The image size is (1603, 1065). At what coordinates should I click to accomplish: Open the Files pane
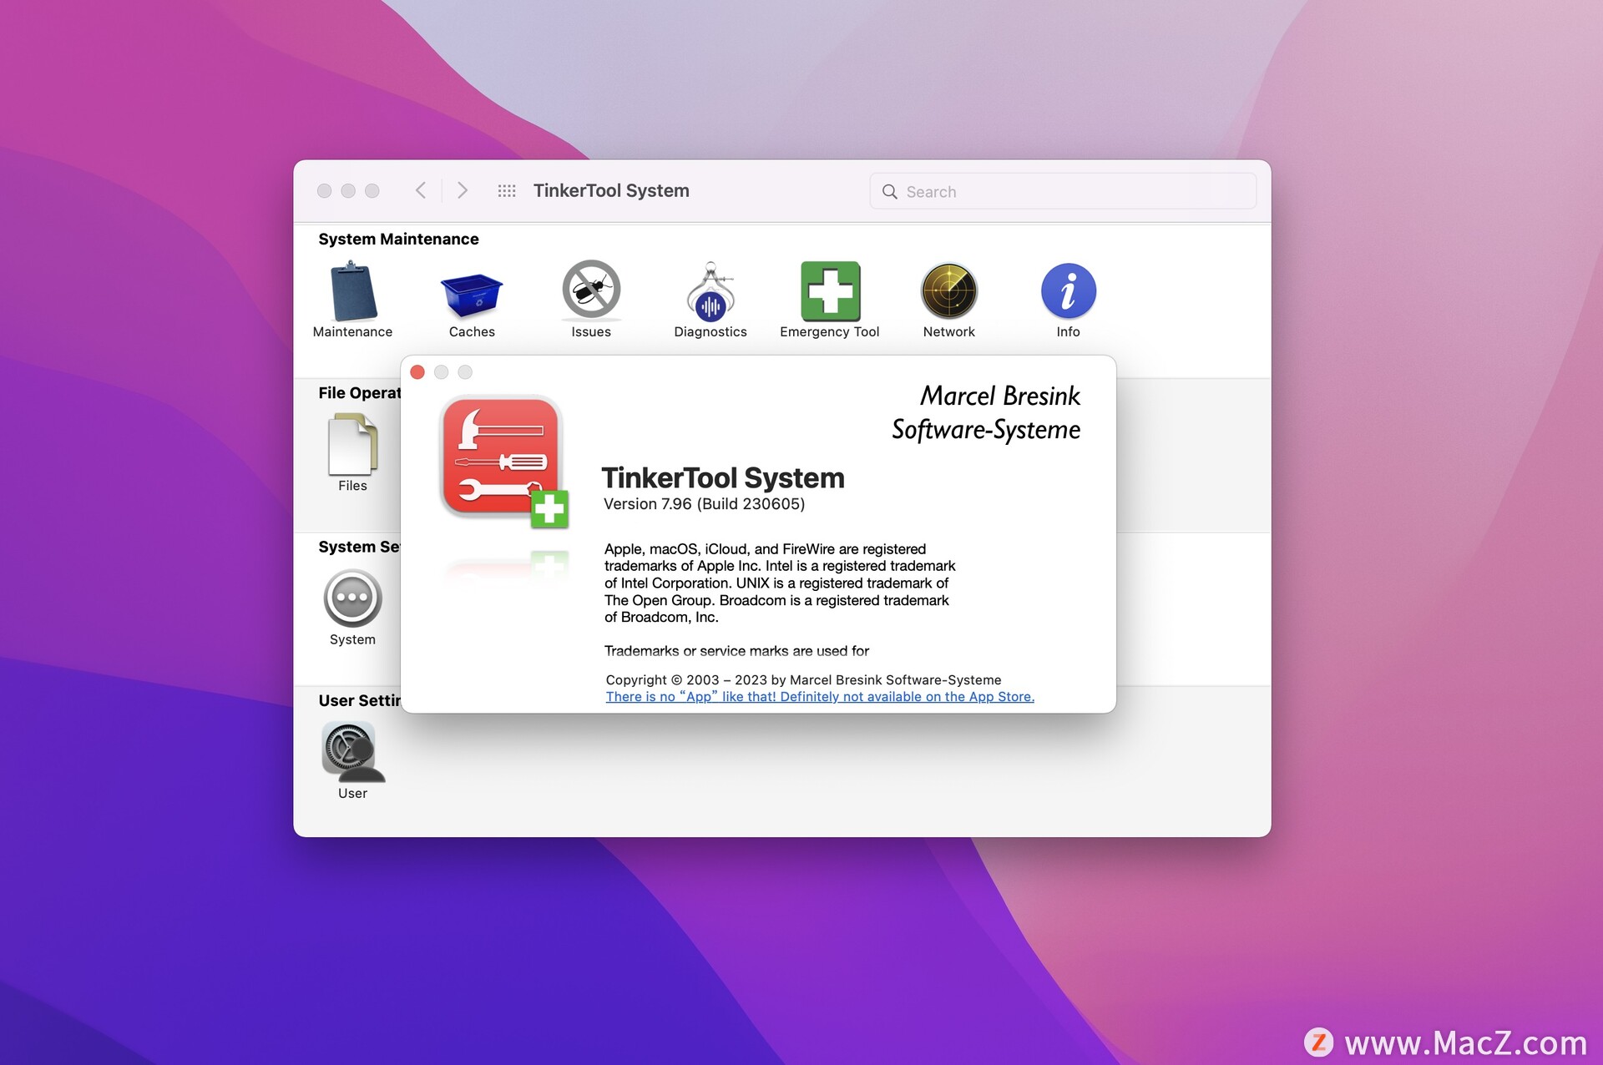point(352,453)
